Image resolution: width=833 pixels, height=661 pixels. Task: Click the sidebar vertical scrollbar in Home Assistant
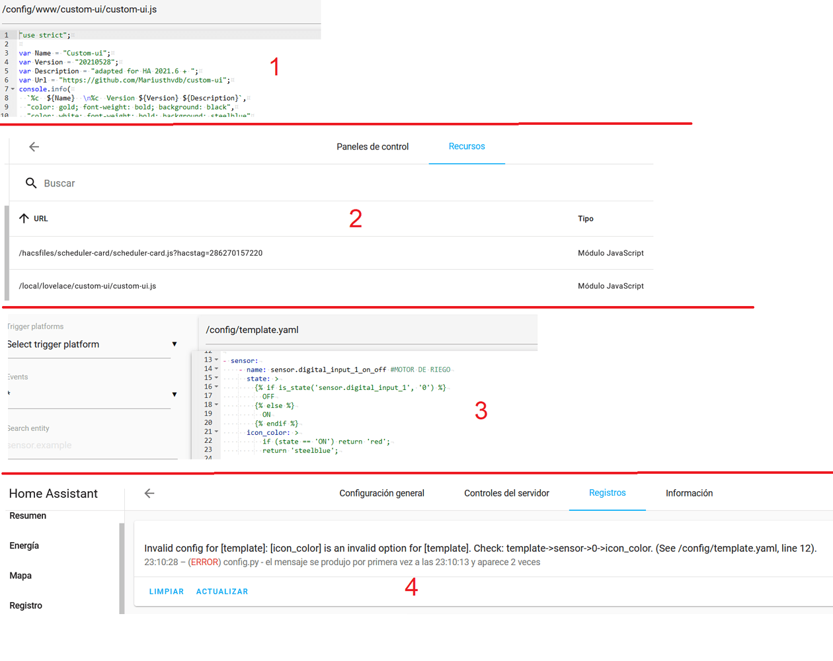click(x=122, y=568)
